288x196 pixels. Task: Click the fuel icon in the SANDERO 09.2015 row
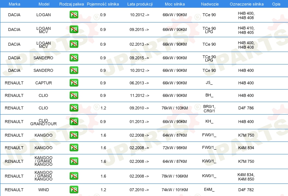pos(74,58)
